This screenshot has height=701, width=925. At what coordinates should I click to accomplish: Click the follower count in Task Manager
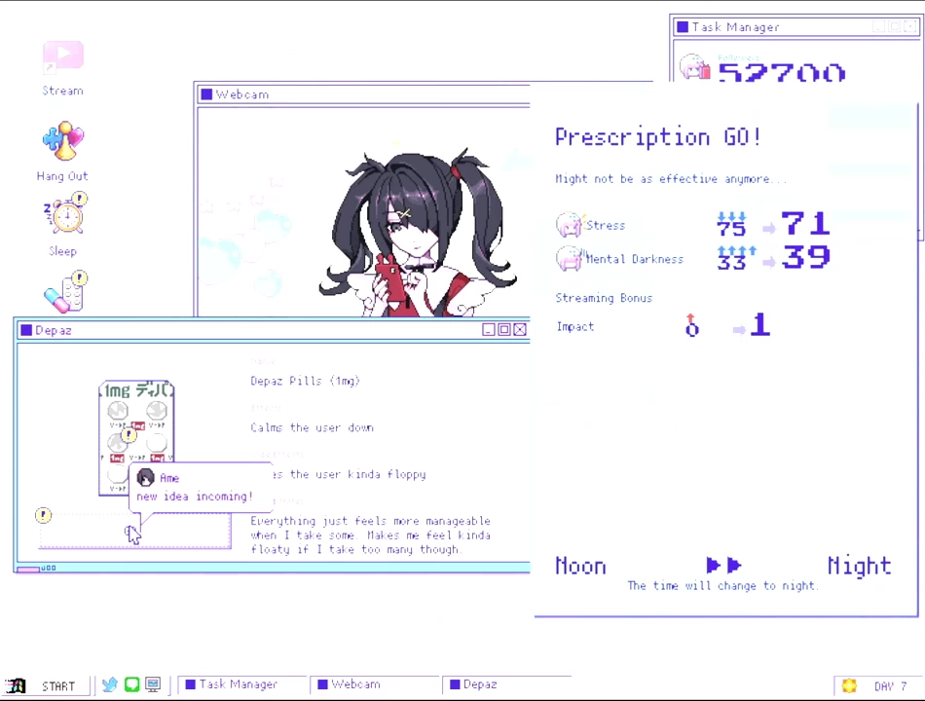(x=782, y=72)
